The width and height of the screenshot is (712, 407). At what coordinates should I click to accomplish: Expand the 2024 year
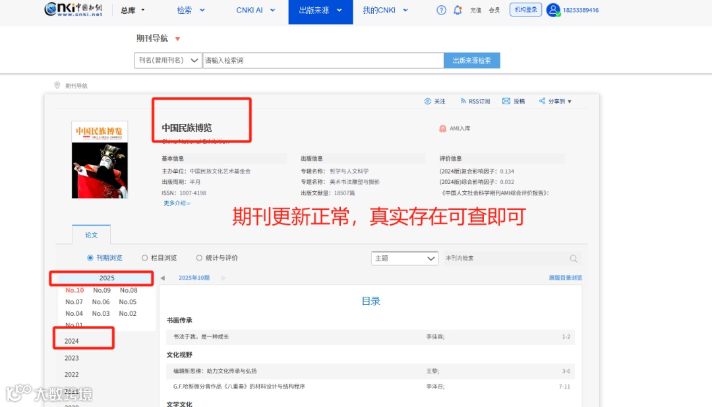[x=71, y=341]
